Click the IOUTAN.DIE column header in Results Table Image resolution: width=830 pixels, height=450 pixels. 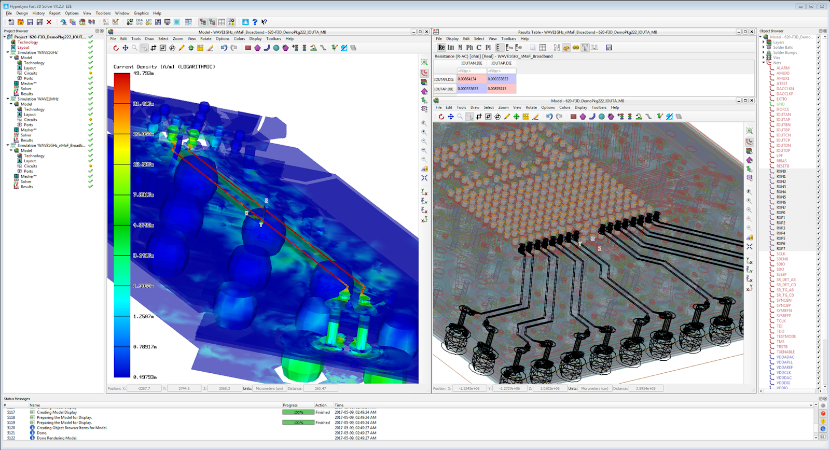(x=472, y=63)
